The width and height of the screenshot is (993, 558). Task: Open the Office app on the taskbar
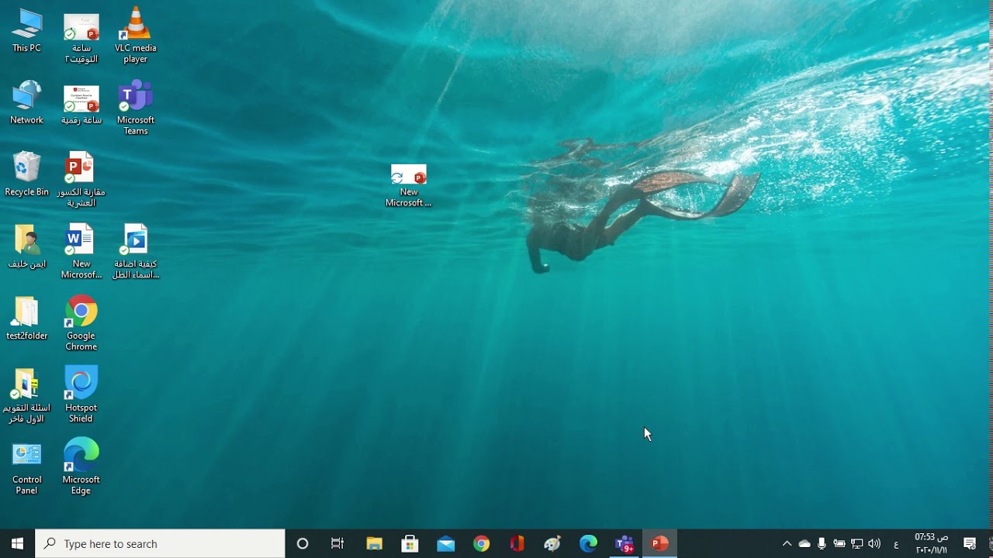[517, 543]
